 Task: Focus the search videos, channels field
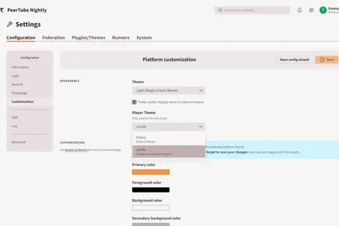pyautogui.click(x=252, y=10)
